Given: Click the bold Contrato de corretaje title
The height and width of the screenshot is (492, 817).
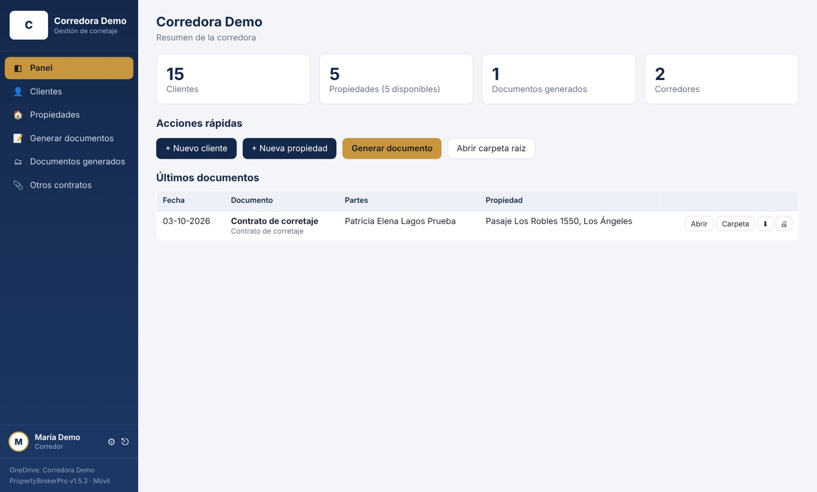Looking at the screenshot, I should pyautogui.click(x=275, y=221).
